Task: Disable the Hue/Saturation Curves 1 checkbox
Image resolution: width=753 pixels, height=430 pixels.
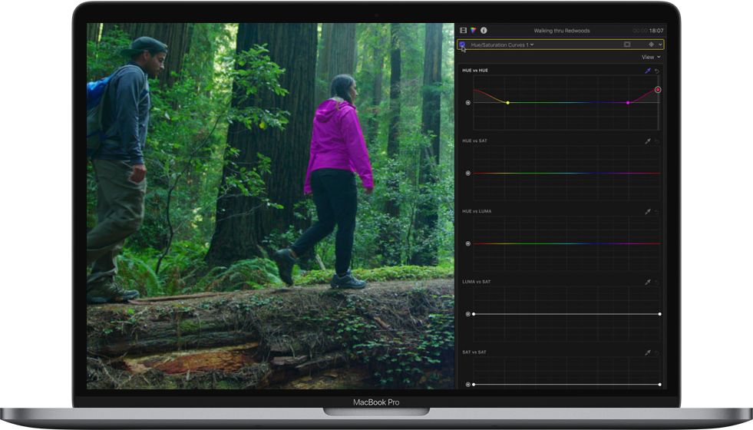Action: [462, 45]
